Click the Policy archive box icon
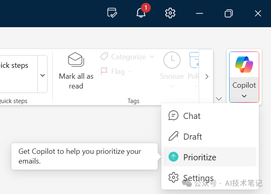Image resolution: width=271 pixels, height=194 pixels. click(x=194, y=60)
